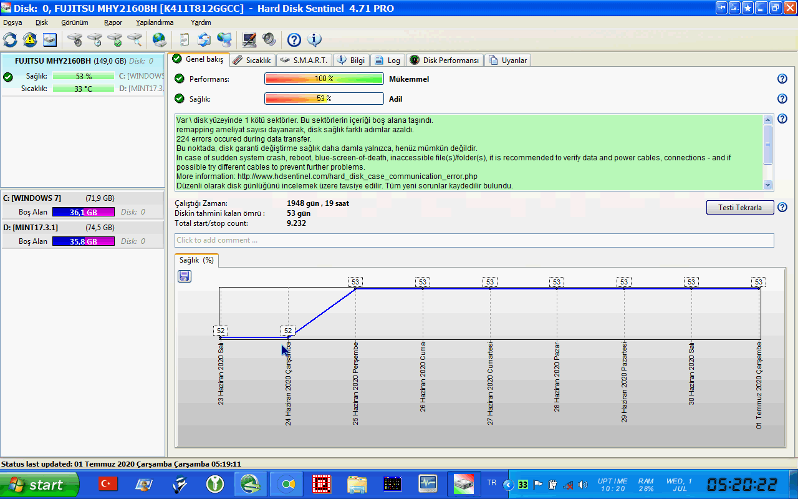Image resolution: width=798 pixels, height=499 pixels.
Task: Click the Sağlık 53 % bar in the main panel
Action: click(x=324, y=99)
